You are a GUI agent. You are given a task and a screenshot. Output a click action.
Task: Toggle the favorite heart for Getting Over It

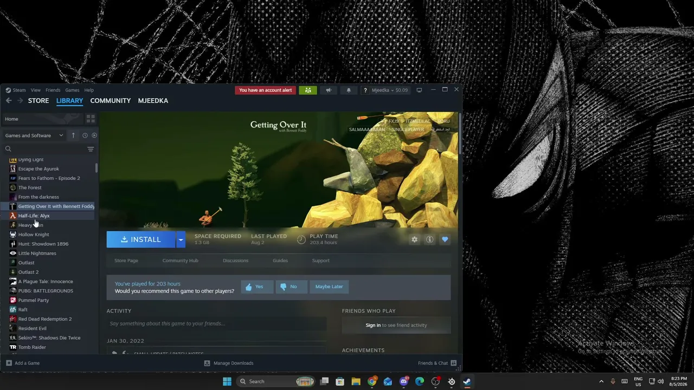(x=445, y=239)
